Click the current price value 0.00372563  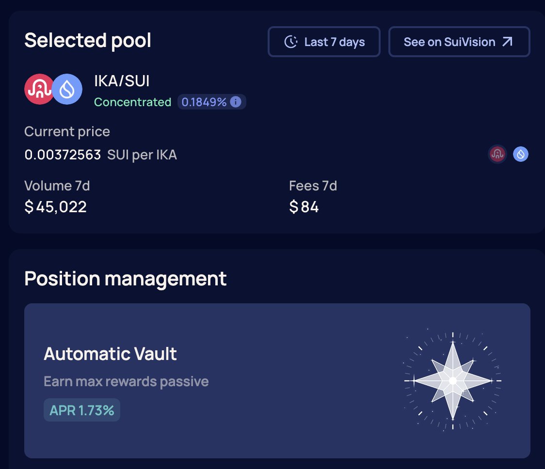tap(63, 155)
